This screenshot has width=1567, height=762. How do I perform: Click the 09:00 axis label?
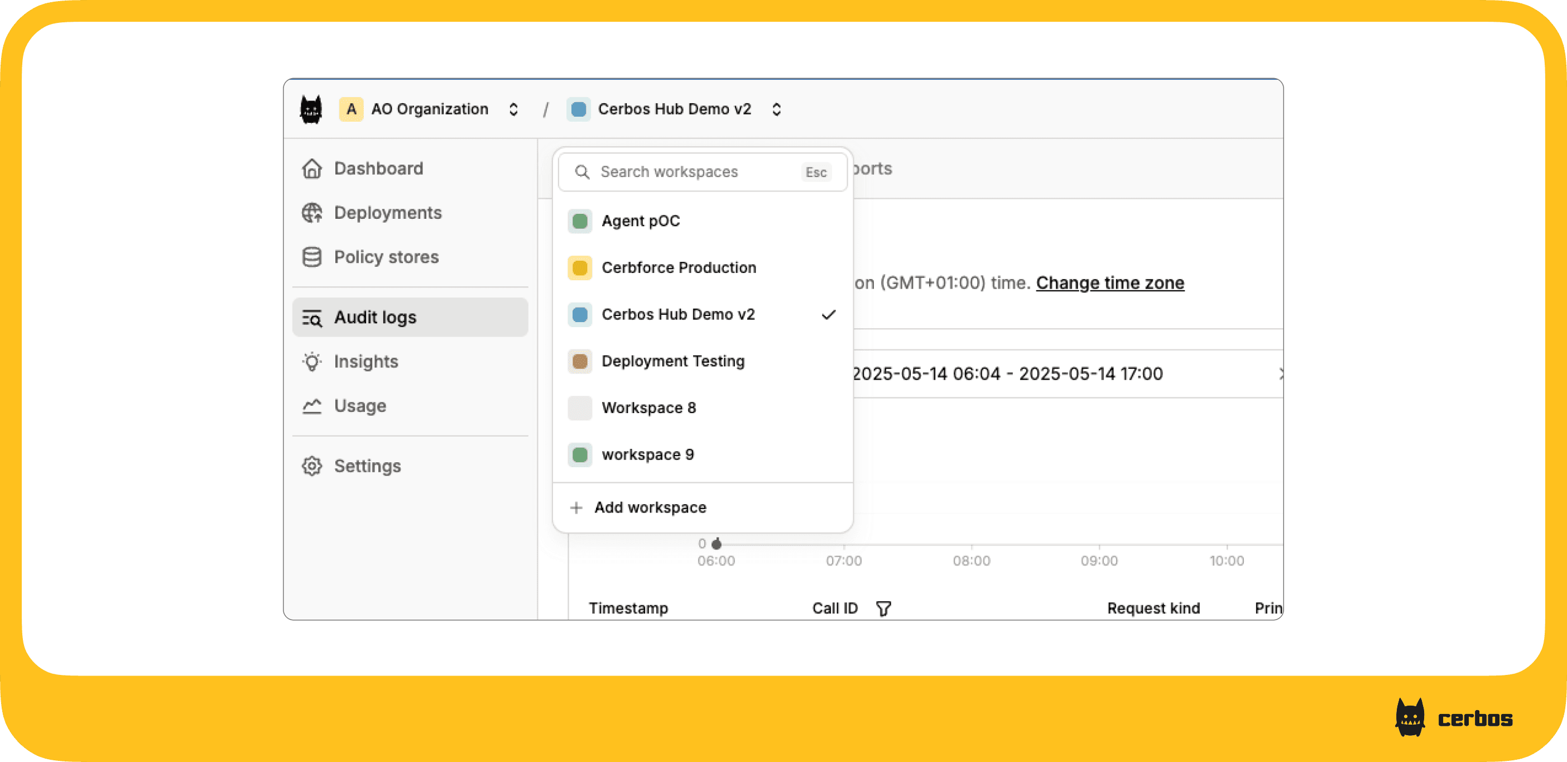tap(1099, 560)
